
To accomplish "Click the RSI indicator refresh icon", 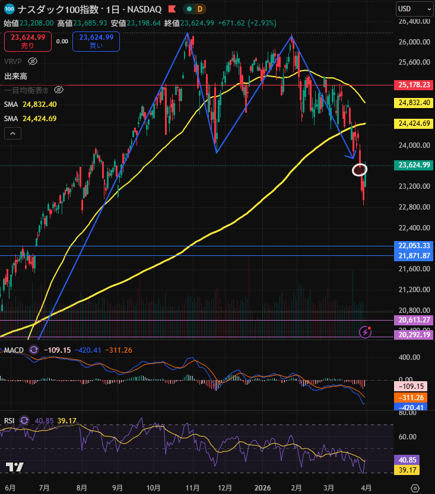I will (x=24, y=420).
